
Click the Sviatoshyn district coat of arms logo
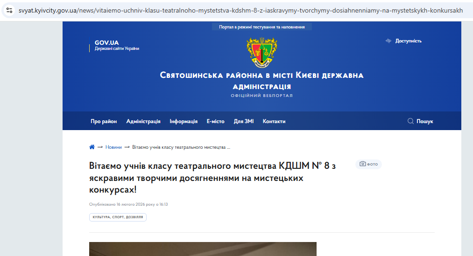point(261,53)
